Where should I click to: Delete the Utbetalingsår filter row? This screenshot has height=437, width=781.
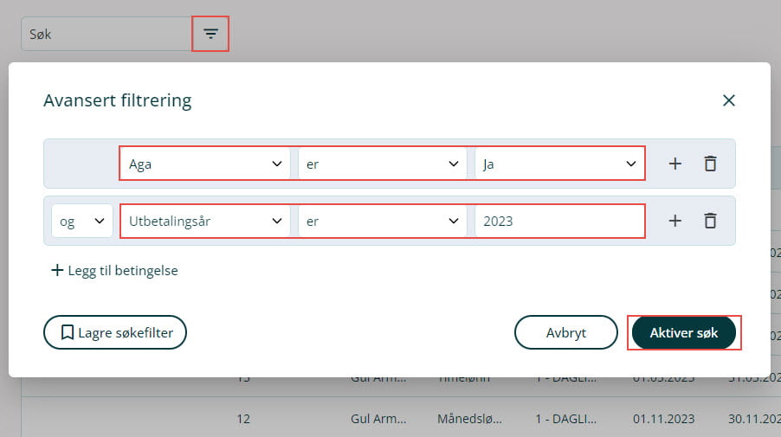pos(710,221)
